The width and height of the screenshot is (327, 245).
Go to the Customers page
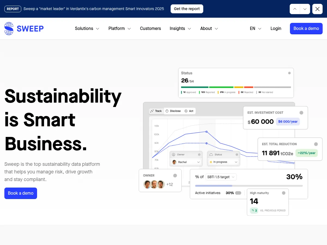click(x=150, y=29)
